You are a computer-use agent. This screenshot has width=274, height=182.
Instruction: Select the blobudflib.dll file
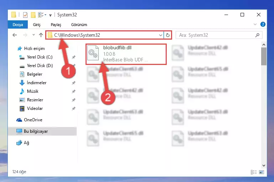(126, 54)
